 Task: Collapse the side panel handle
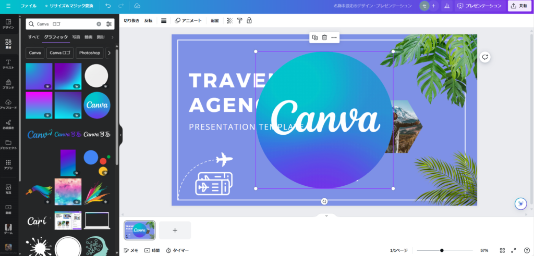coord(120,135)
